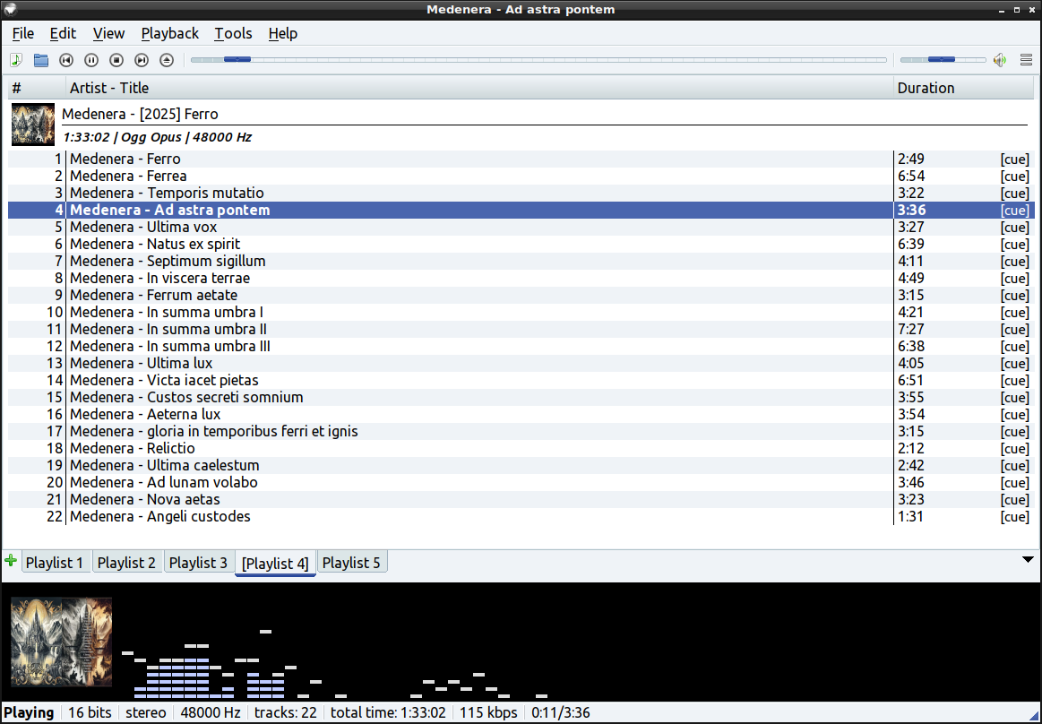Click the Artist - Title column header

point(109,88)
